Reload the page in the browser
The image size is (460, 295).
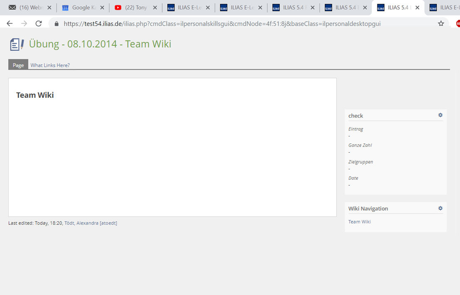pyautogui.click(x=39, y=24)
